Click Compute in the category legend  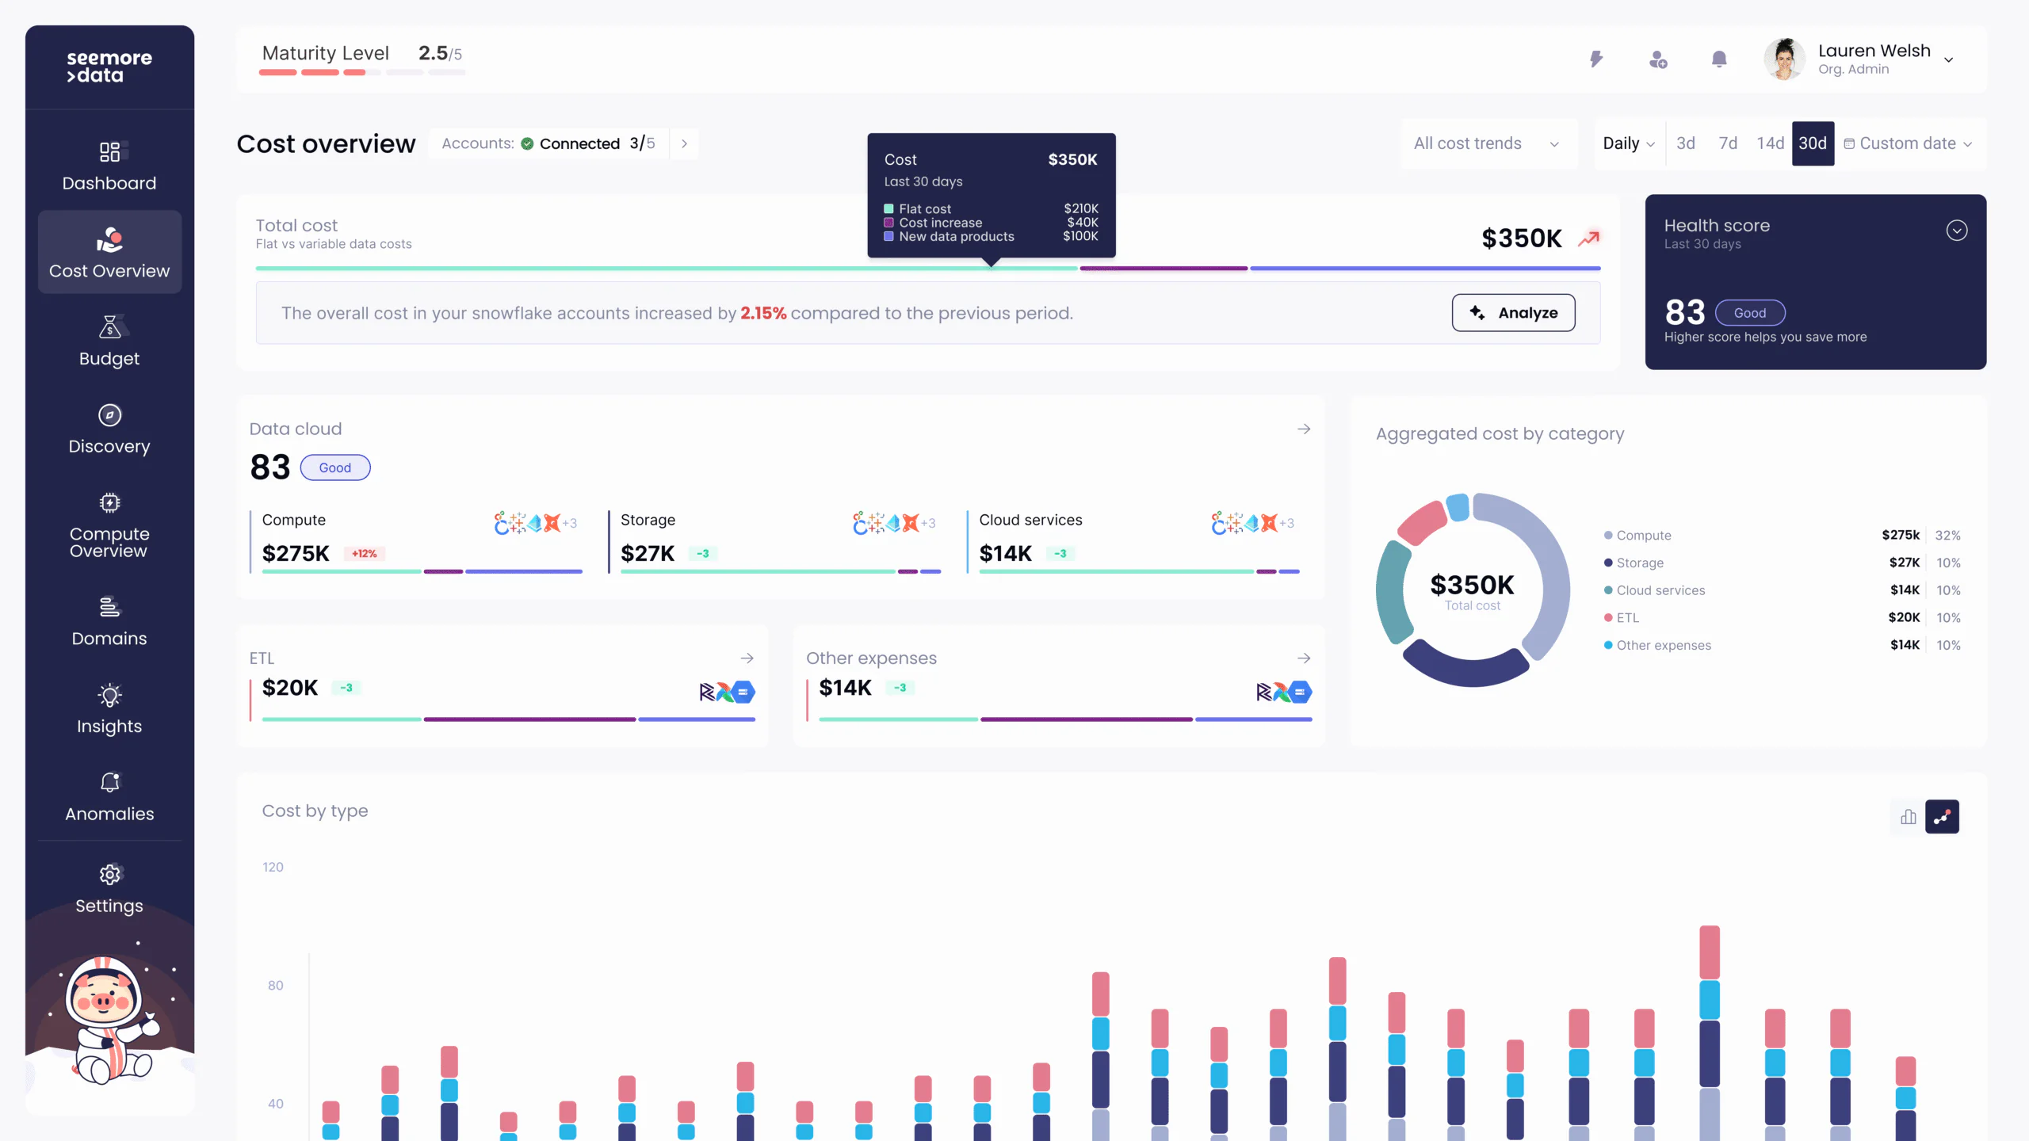[1644, 536]
